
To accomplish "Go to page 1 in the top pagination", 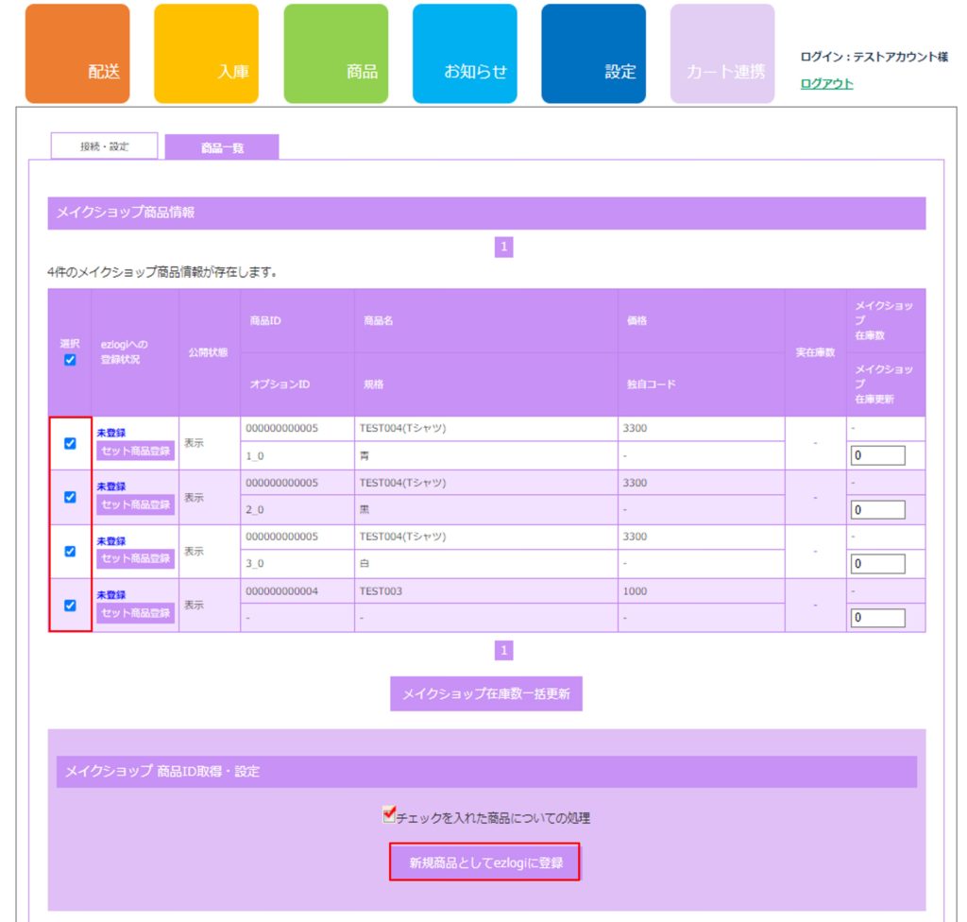I will coord(504,248).
